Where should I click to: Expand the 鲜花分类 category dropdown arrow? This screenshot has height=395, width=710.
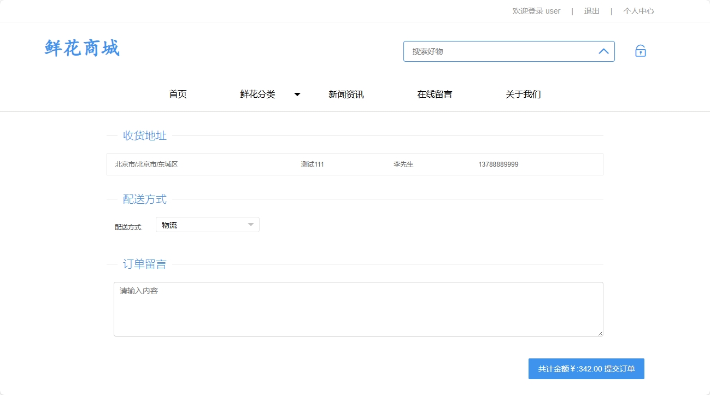pos(297,94)
